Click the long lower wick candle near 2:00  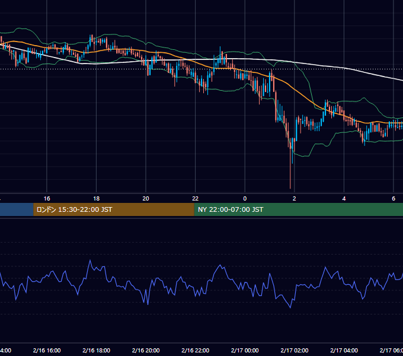tap(290, 164)
